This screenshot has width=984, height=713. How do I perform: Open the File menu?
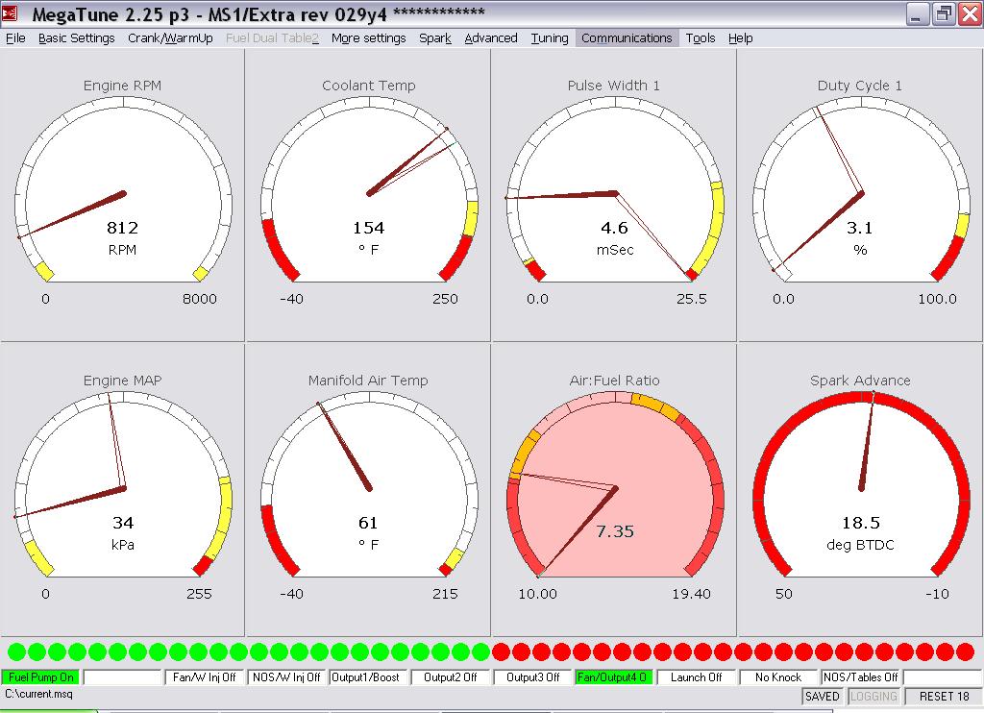(15, 38)
